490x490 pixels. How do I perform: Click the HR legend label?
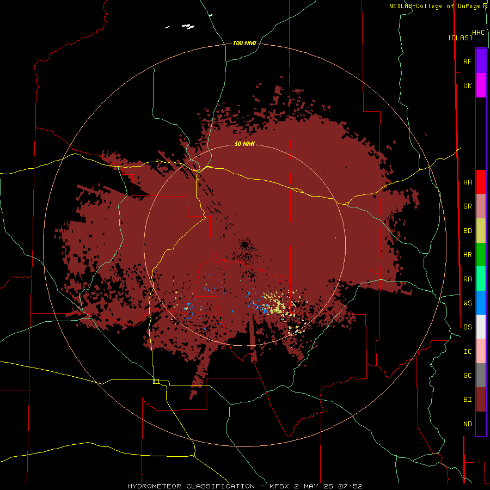click(x=467, y=255)
